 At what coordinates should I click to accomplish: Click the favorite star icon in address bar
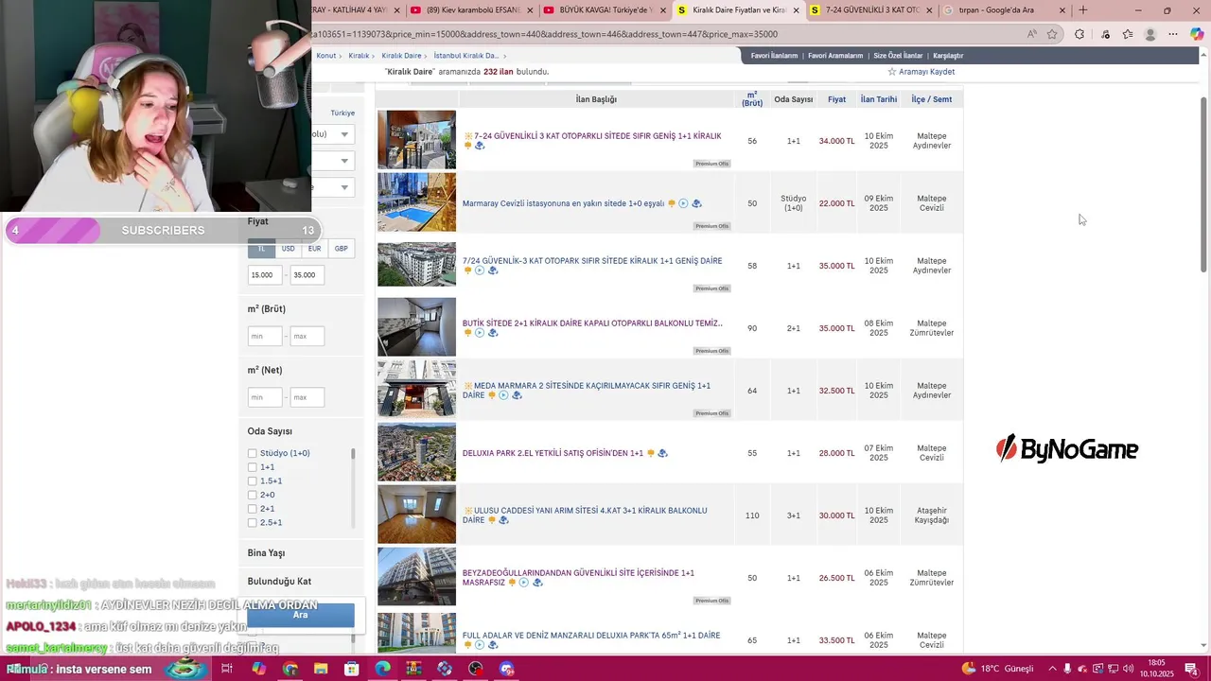1052,34
